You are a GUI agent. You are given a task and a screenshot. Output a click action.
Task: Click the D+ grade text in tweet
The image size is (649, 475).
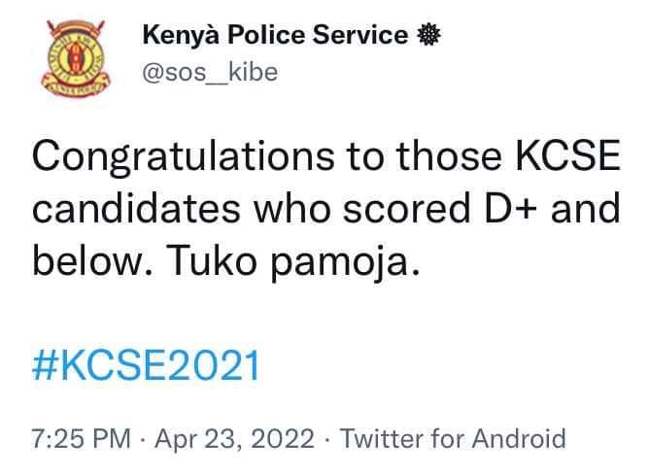(511, 209)
